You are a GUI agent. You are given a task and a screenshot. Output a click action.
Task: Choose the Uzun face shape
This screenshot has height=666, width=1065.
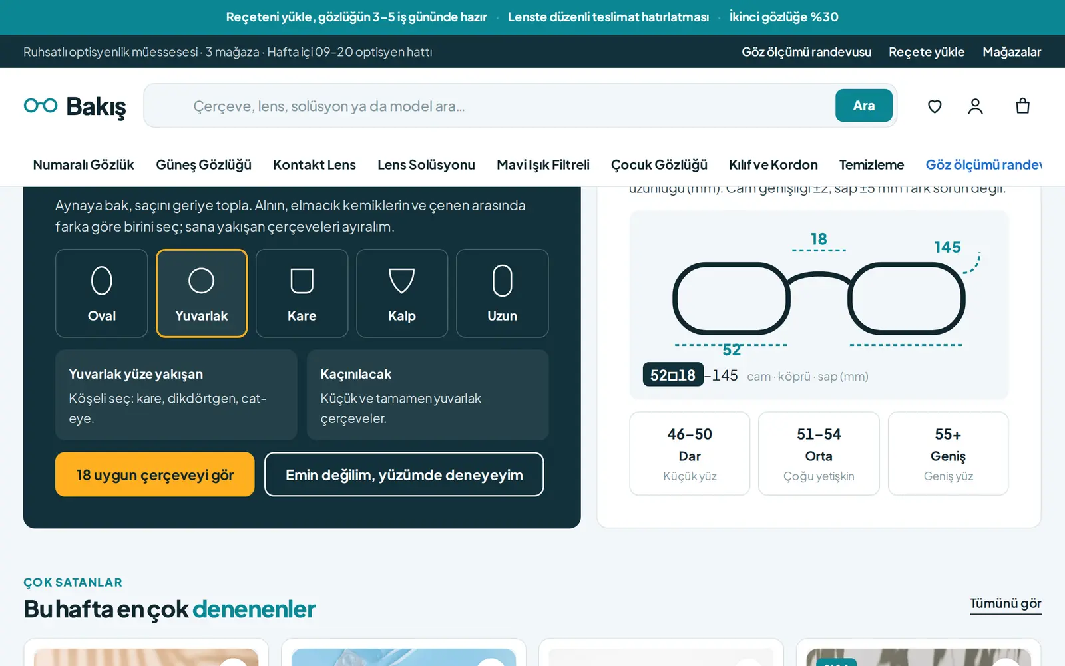(503, 293)
